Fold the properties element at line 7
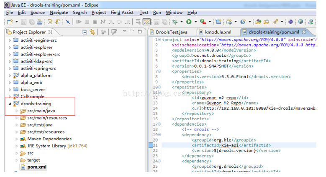This screenshot has width=326, height=177. point(159,71)
